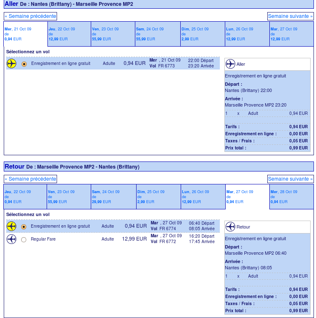The width and height of the screenshot is (316, 318).
Task: Go to next week for outbound flights
Action: pos(290,16)
